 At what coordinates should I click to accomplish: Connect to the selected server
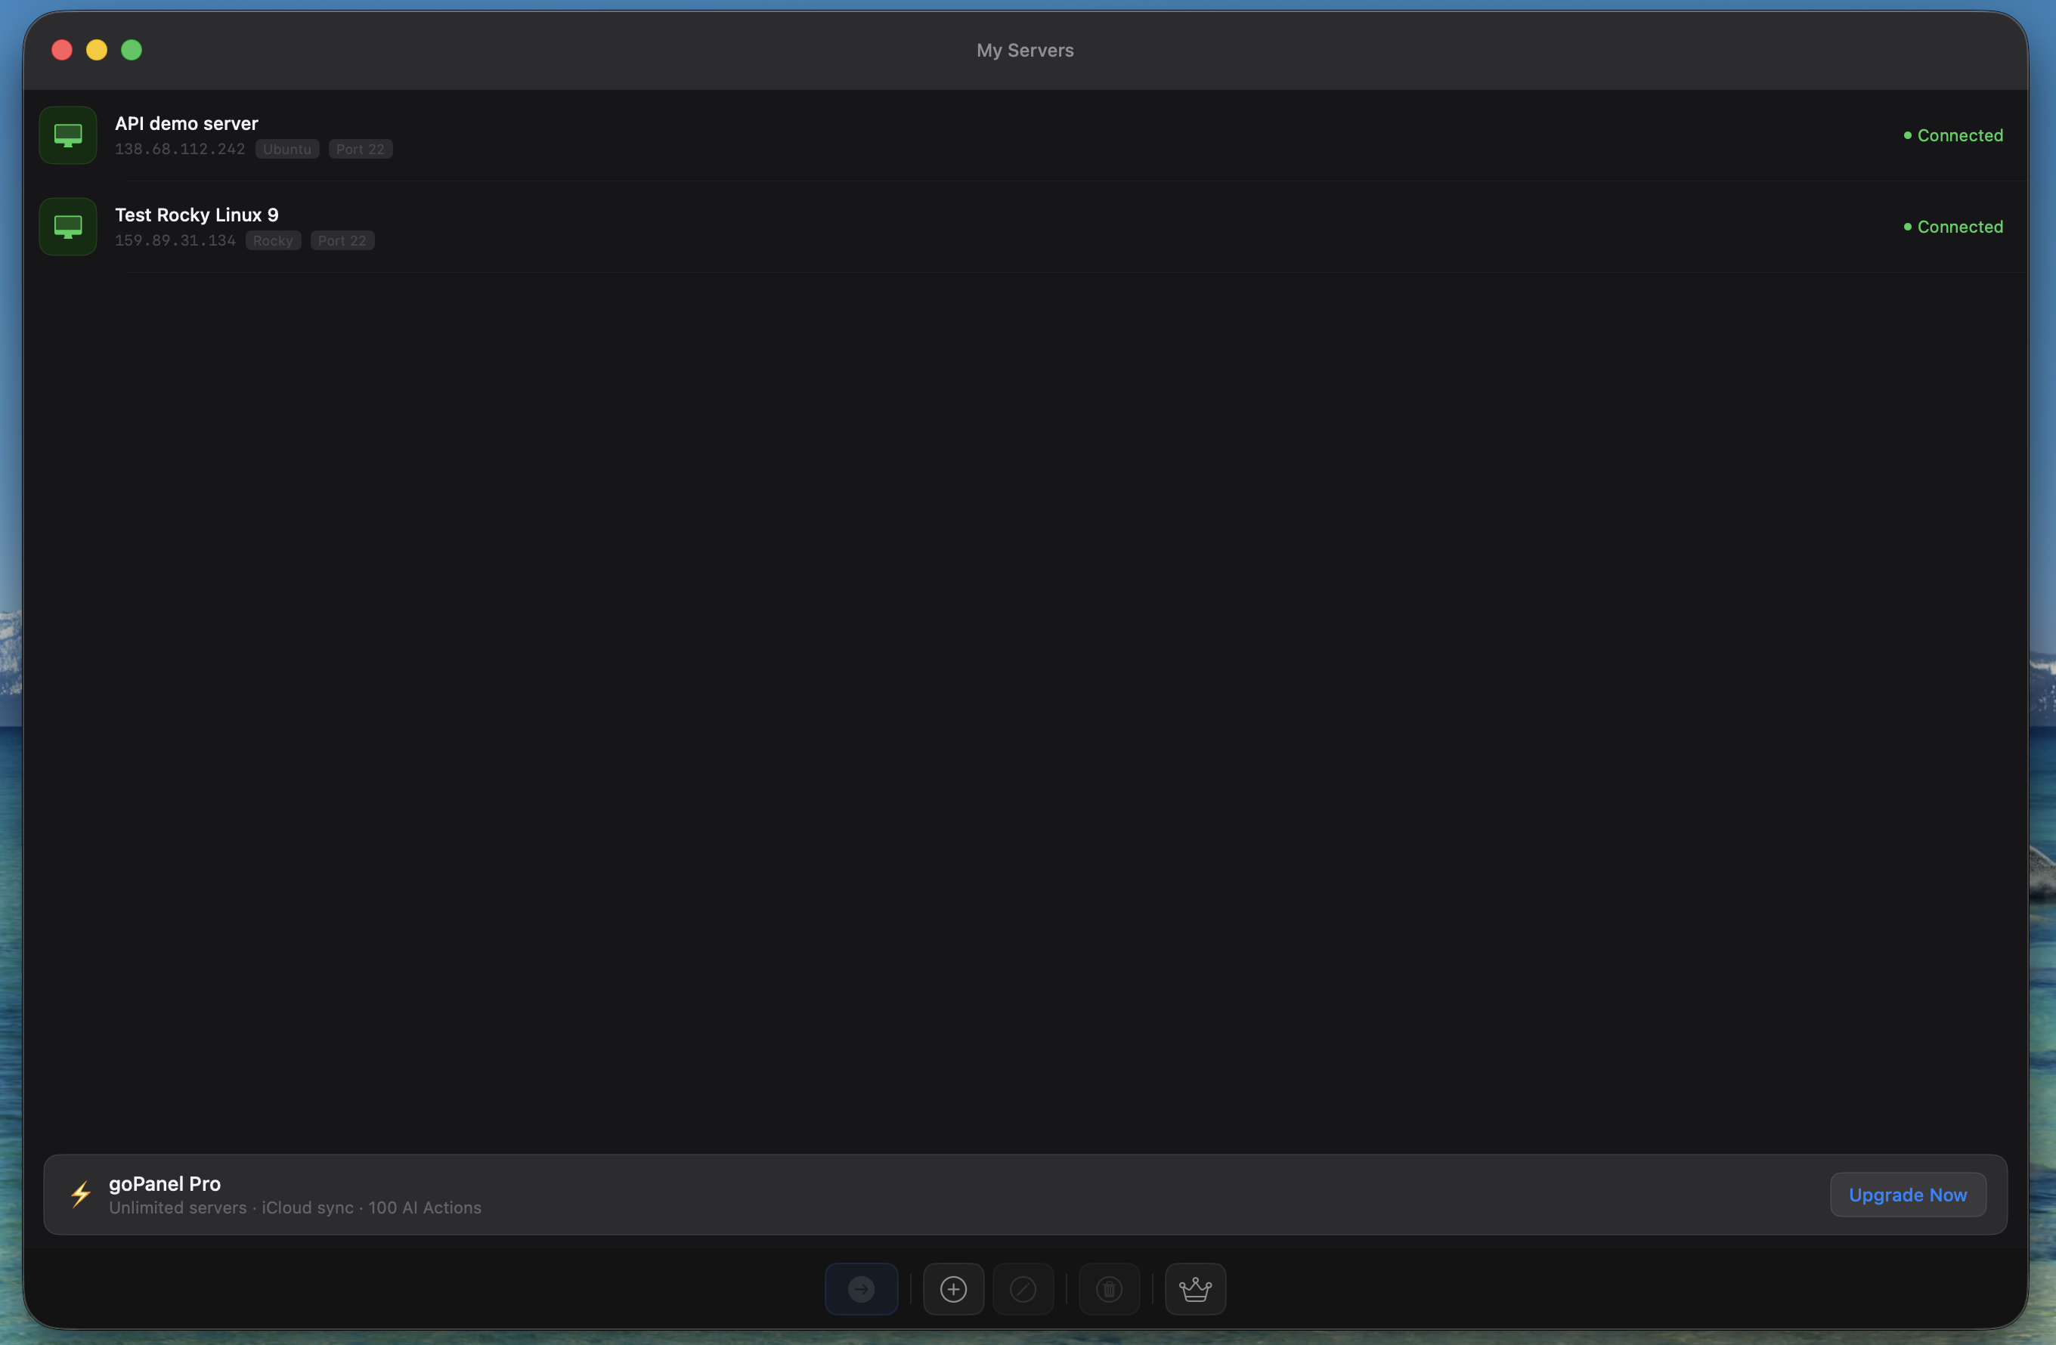coord(860,1289)
